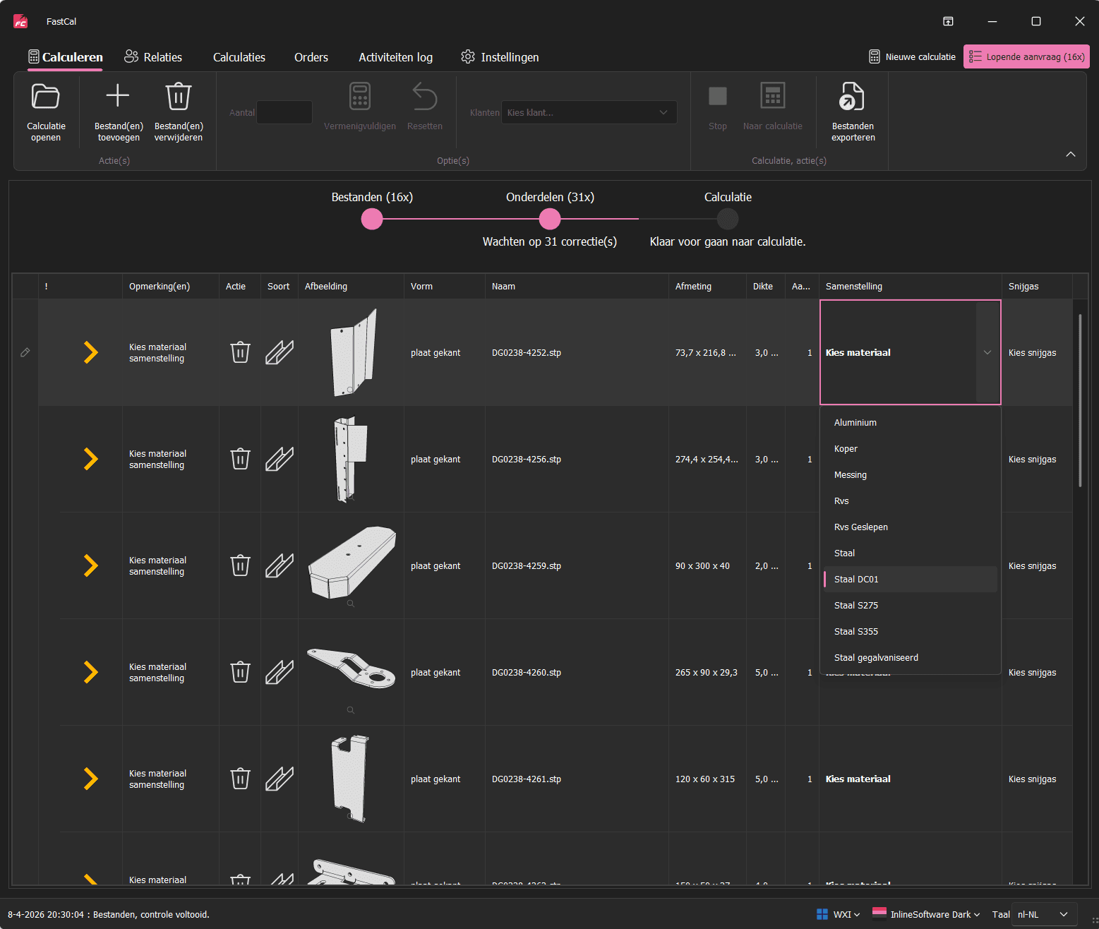1099x929 pixels.
Task: Open the InlineSoftware Dark theme dropdown
Action: [x=927, y=914]
